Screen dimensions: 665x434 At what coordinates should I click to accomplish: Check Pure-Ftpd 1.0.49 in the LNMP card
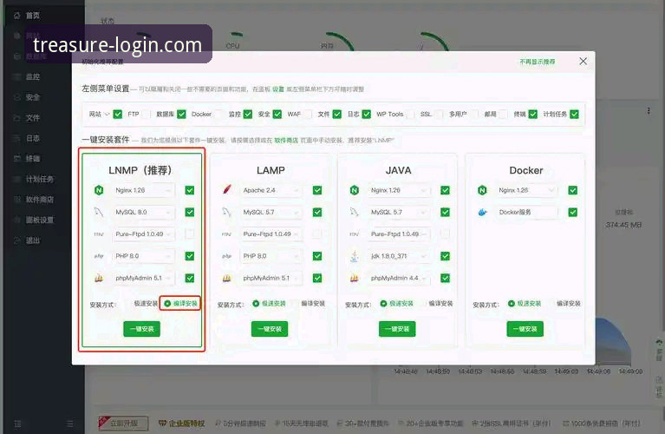(190, 234)
